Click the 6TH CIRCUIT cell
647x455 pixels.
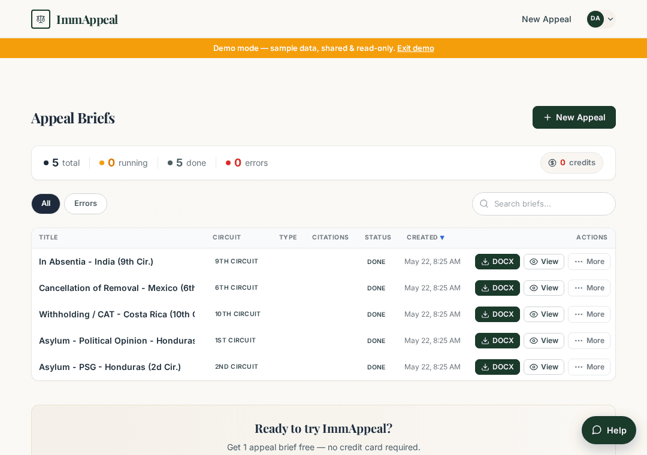[237, 288]
